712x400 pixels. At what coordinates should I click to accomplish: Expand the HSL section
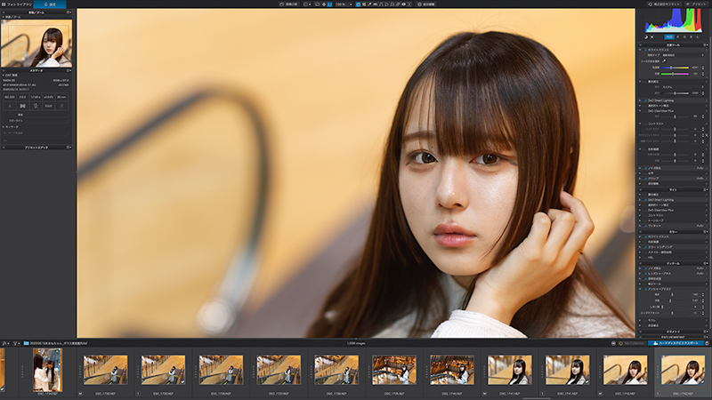[640, 257]
